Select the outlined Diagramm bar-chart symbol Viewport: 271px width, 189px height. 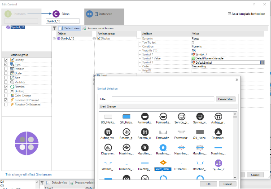tap(108, 149)
